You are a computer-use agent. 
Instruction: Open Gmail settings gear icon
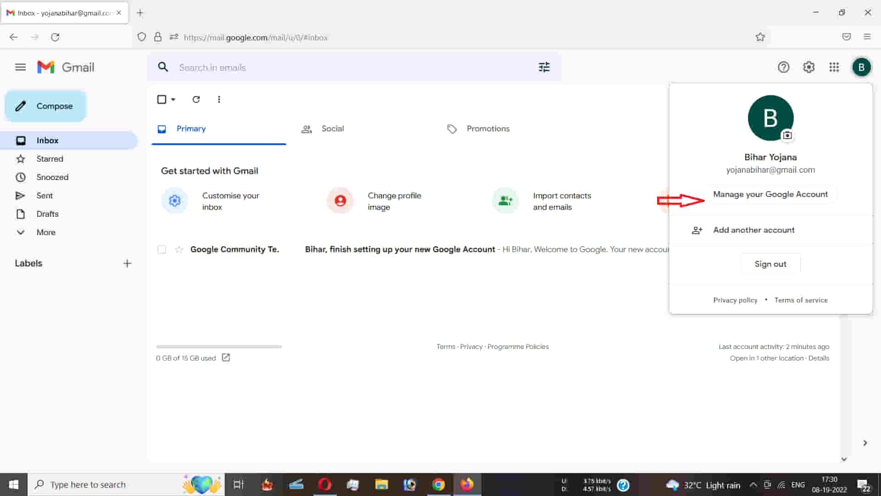click(809, 68)
